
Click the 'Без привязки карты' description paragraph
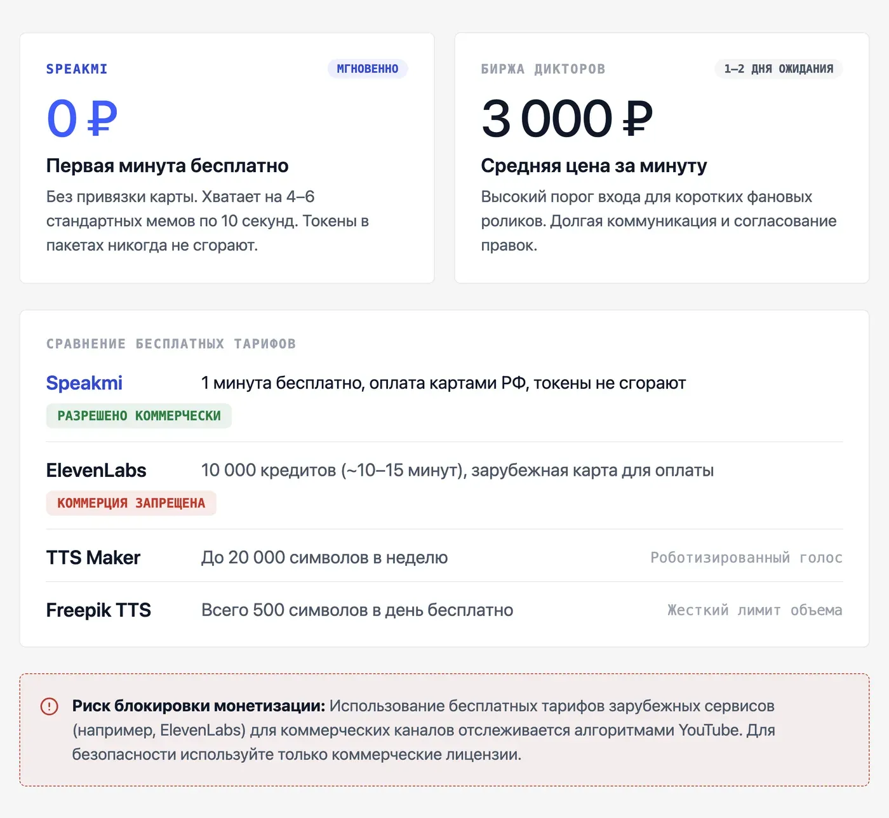[x=208, y=221]
